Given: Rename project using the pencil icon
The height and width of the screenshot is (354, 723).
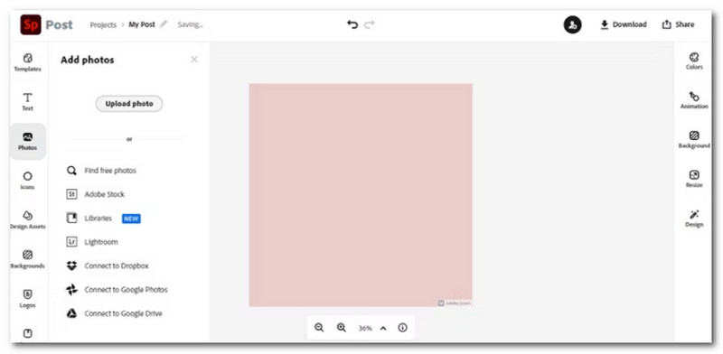Looking at the screenshot, I should click(x=164, y=24).
